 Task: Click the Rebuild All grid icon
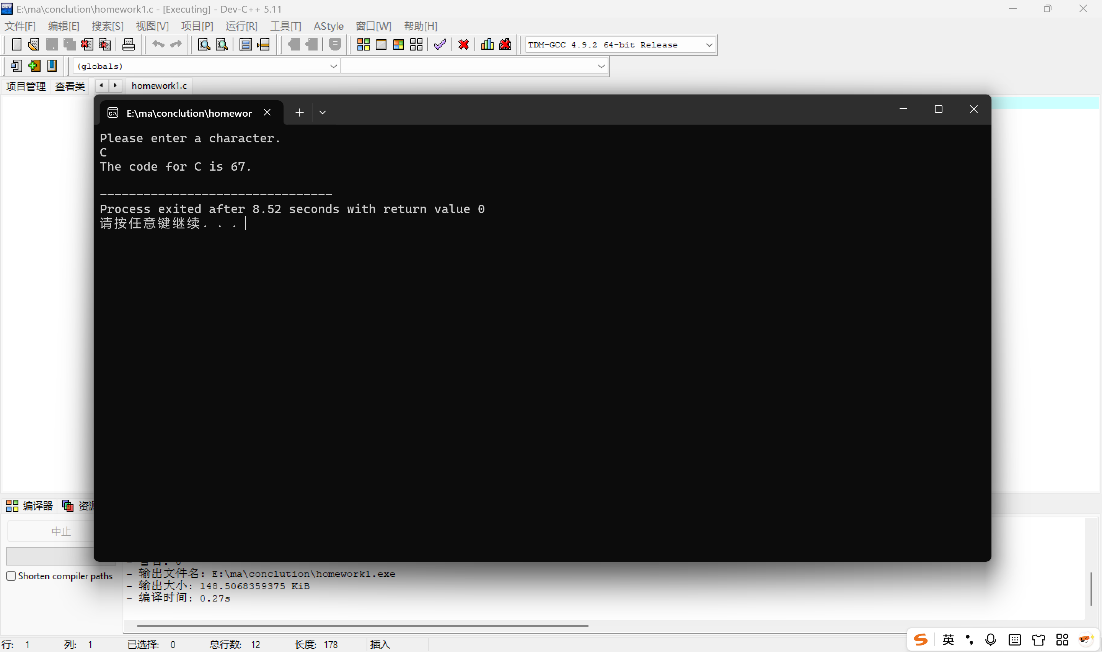pos(416,44)
